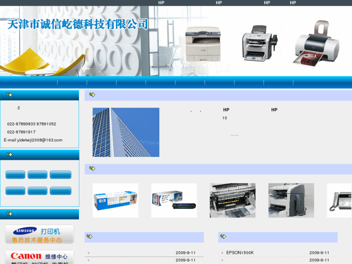Click arrow icon heading the EPSON1500K list

point(223,236)
